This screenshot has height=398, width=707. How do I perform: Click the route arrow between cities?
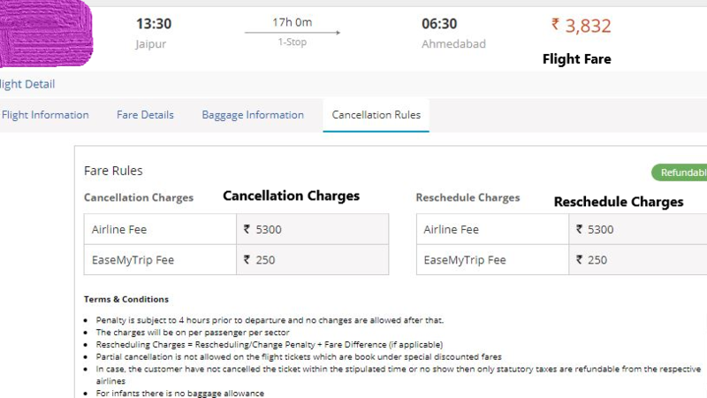pos(292,33)
